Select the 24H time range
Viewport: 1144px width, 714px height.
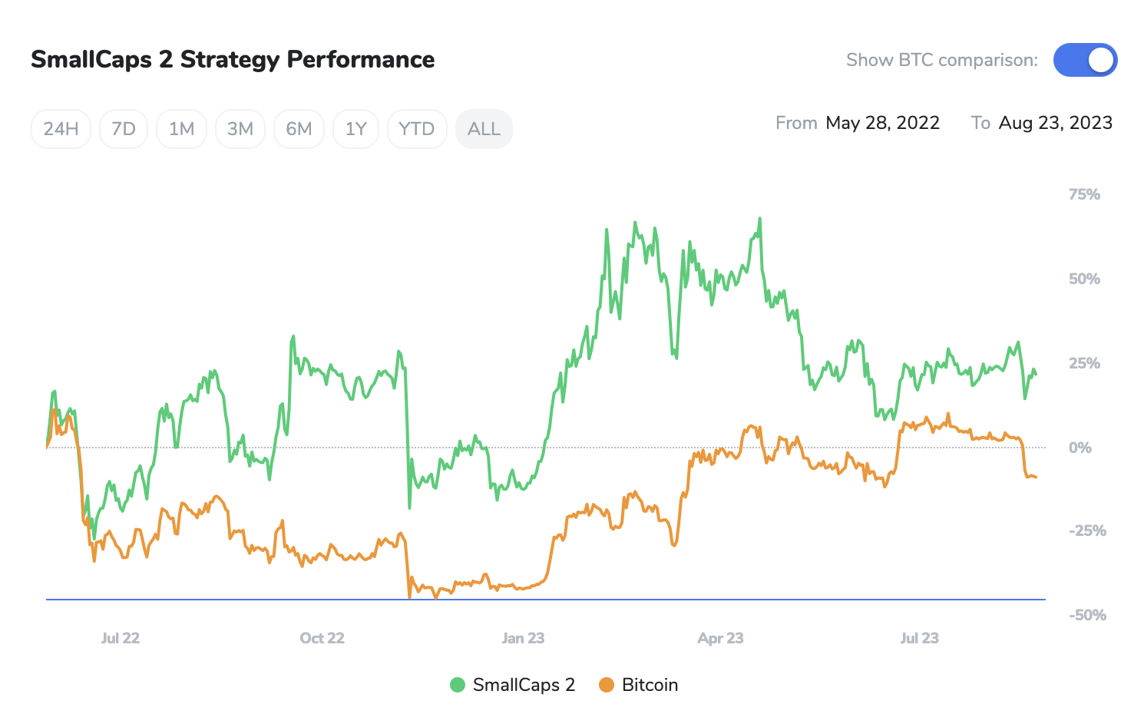pyautogui.click(x=61, y=129)
